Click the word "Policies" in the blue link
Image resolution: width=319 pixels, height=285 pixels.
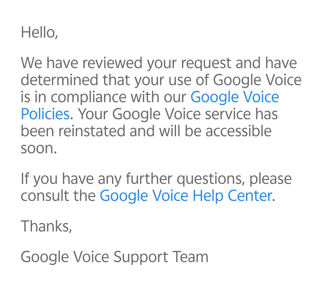point(45,114)
